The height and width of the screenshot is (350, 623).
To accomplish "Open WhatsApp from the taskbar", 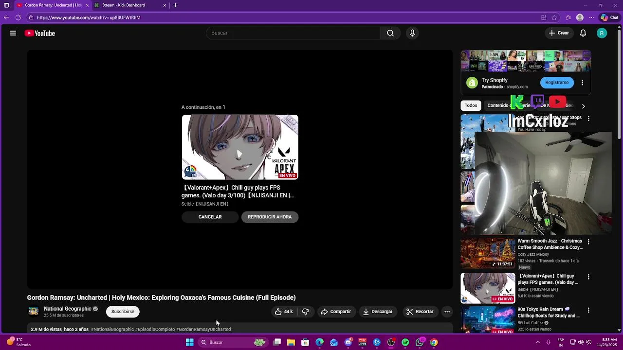I will point(420,342).
